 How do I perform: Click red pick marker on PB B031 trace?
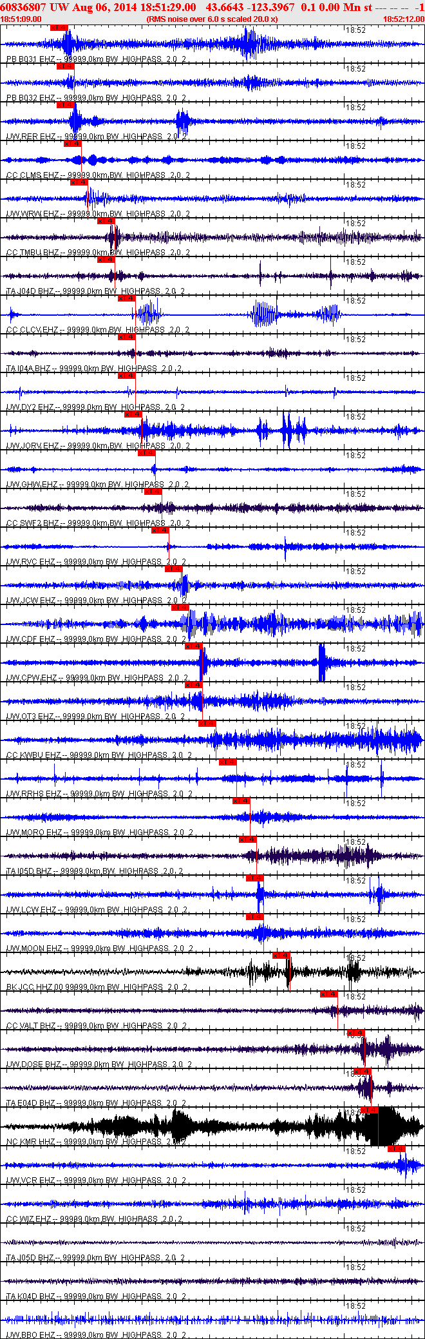pyautogui.click(x=59, y=28)
